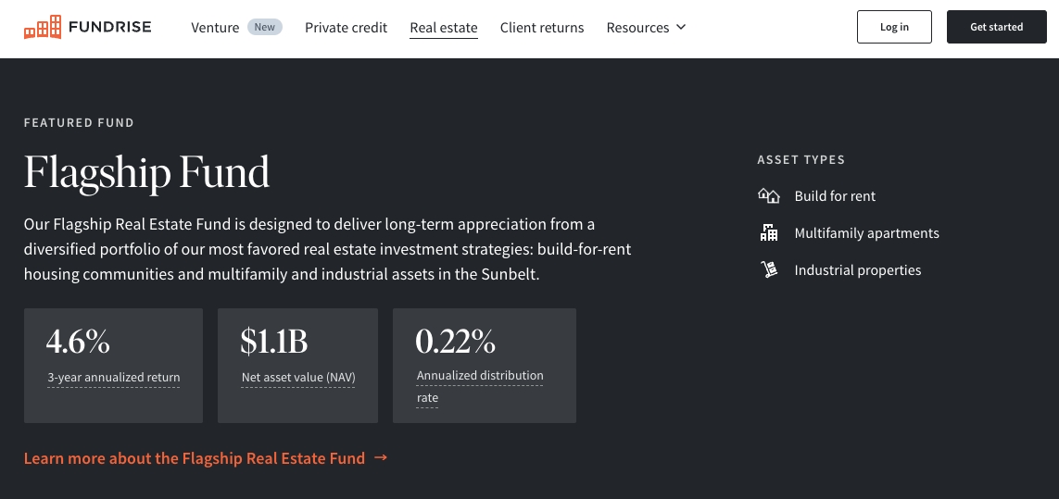This screenshot has height=499, width=1059.
Task: Click the Get started button
Action: coord(996,27)
